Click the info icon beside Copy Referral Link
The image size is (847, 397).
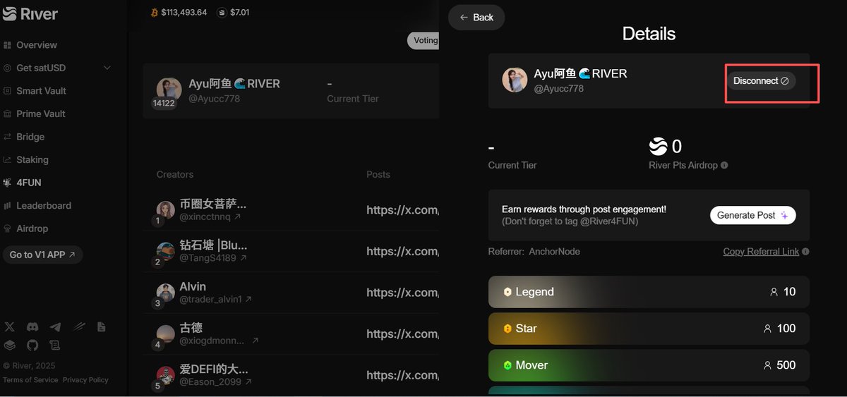coord(805,252)
